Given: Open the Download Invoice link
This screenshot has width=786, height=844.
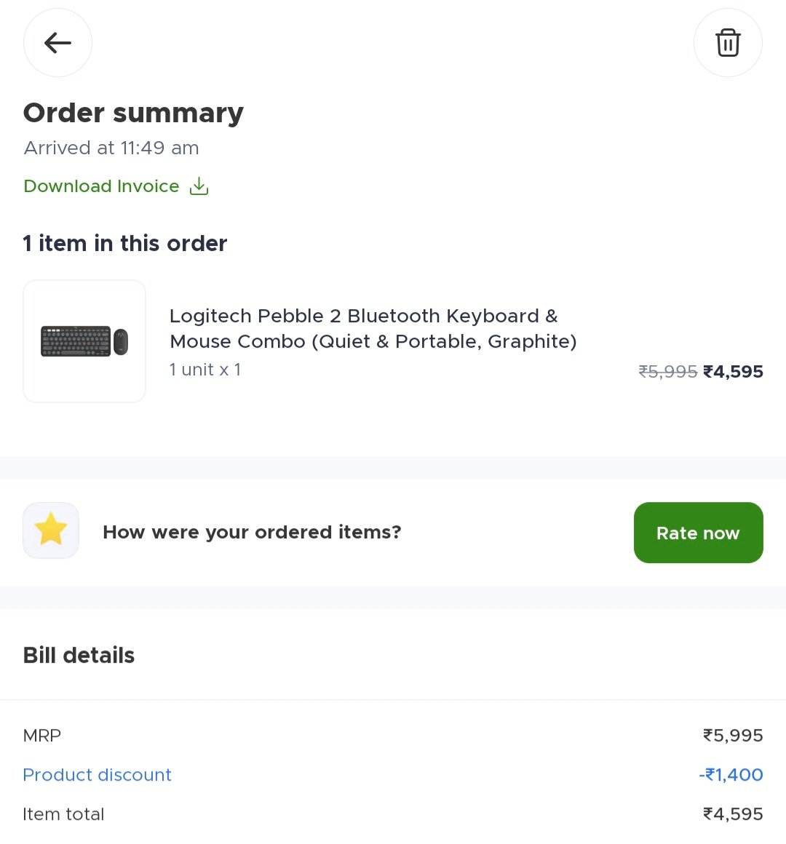Looking at the screenshot, I should point(101,186).
